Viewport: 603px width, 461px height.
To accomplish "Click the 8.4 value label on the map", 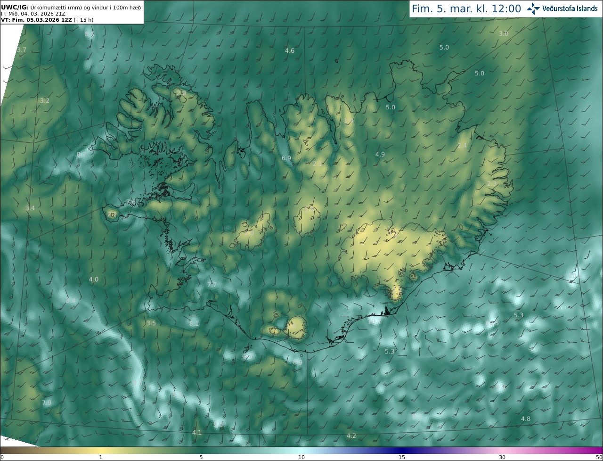I will coord(71,300).
